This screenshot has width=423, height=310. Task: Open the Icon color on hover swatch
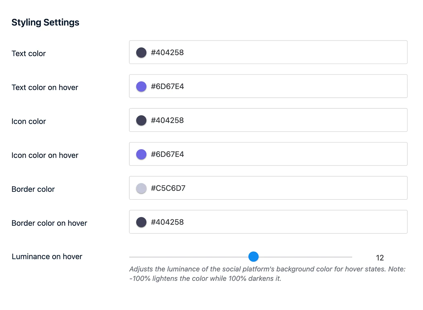click(x=141, y=154)
